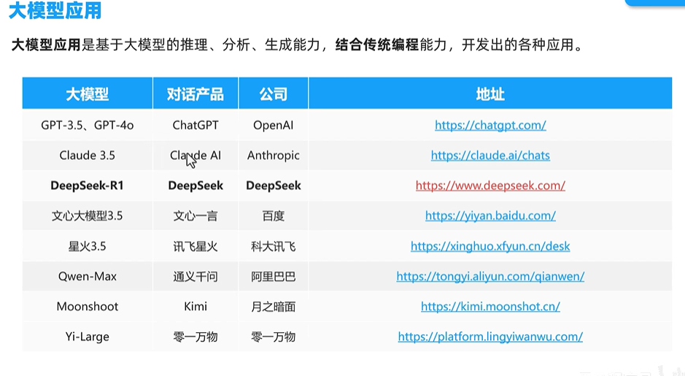Open the https://claude.ai/chats link
The height and width of the screenshot is (376, 685).
point(490,156)
